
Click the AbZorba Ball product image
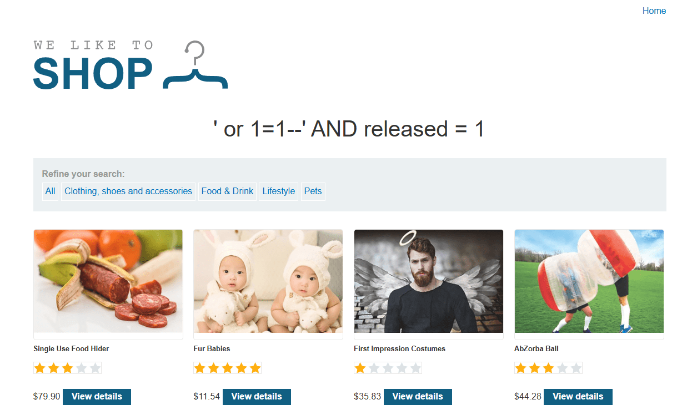(x=589, y=281)
